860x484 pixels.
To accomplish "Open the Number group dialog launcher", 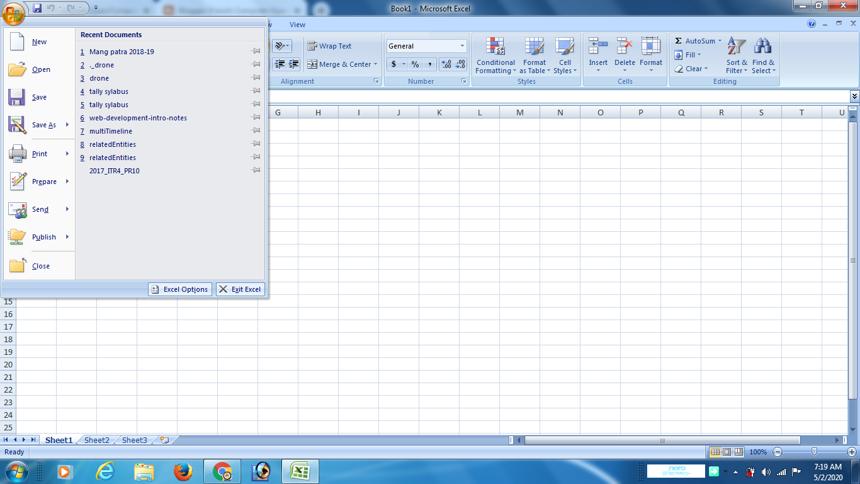I will coord(464,81).
